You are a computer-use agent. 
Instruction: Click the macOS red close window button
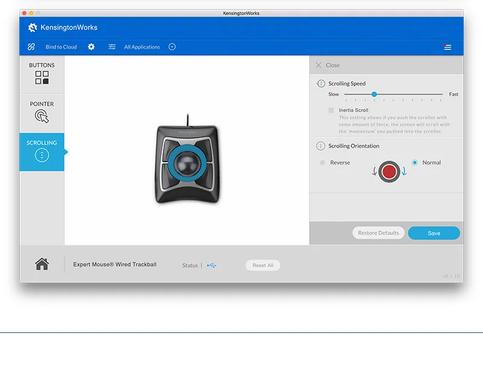tap(24, 13)
